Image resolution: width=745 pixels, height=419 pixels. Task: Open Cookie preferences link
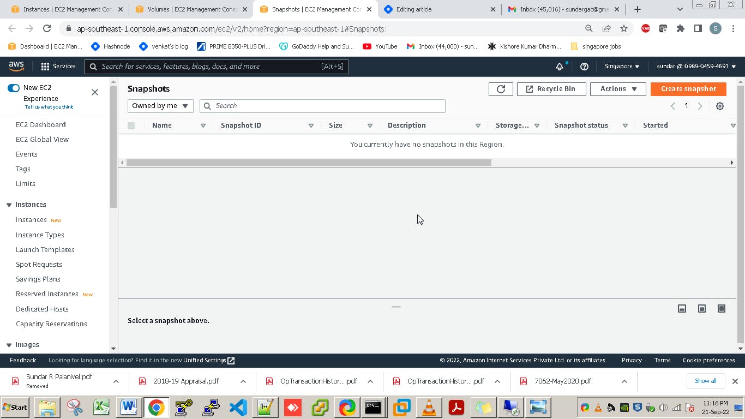click(x=709, y=361)
